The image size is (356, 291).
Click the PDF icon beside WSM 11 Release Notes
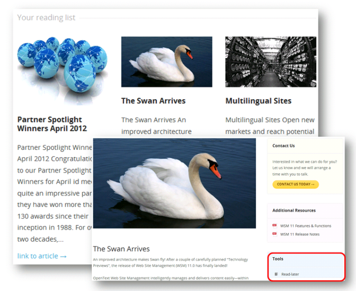(x=275, y=234)
